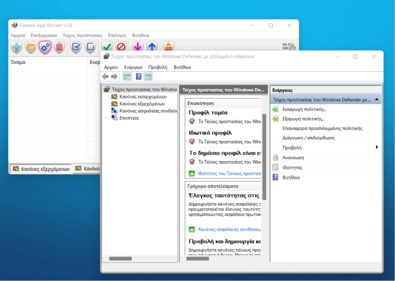Click the orange firewall flame toolbar icon

(168, 46)
